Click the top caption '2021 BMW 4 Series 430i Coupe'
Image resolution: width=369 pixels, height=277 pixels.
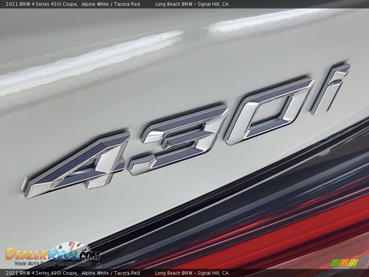[x=42, y=4]
